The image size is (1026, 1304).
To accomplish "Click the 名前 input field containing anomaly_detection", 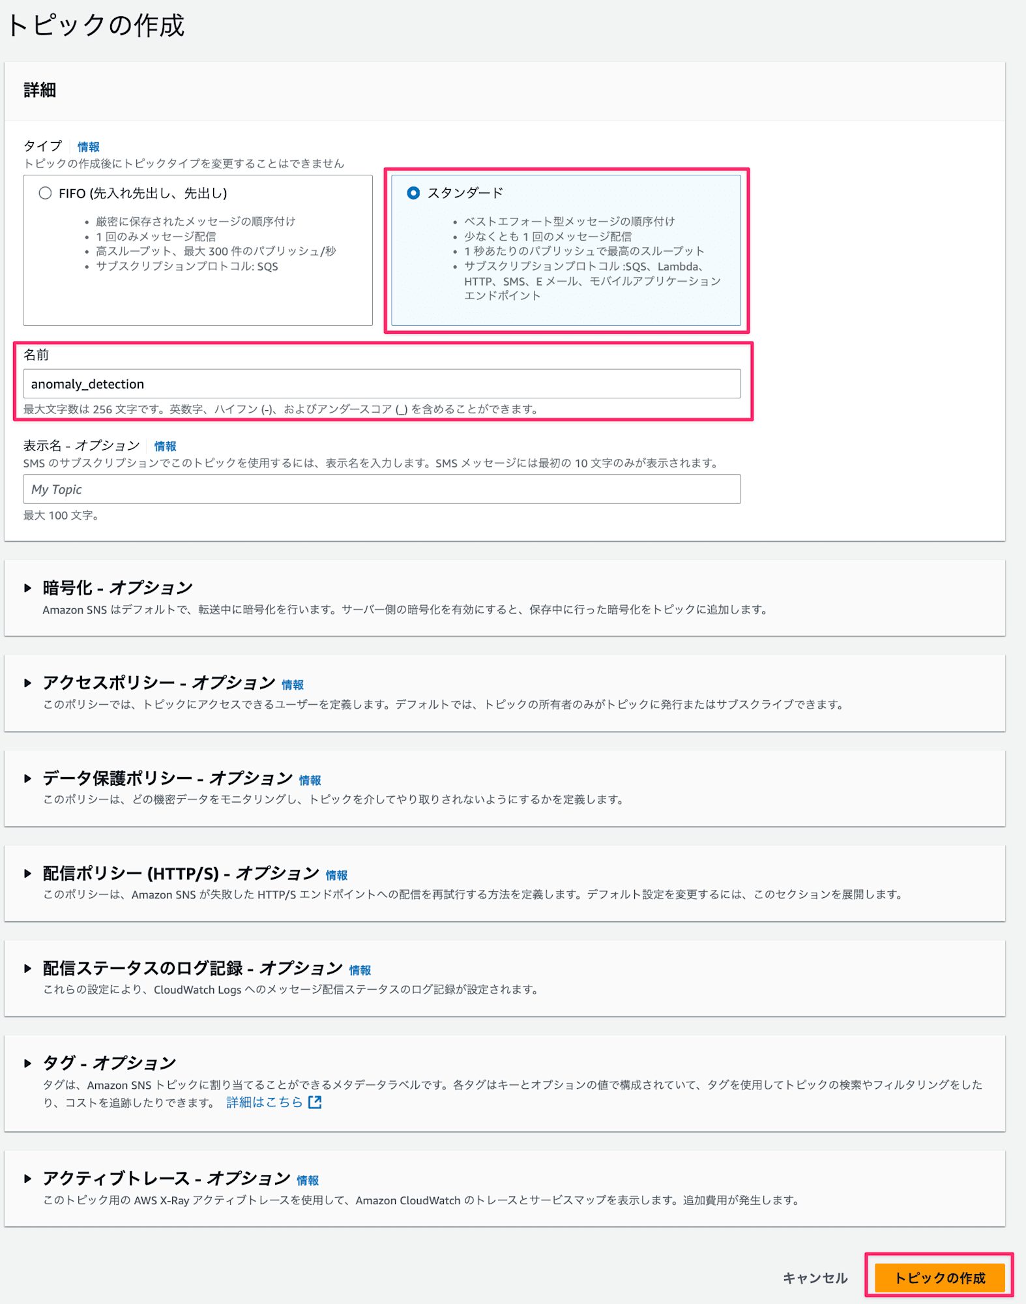I will point(382,384).
